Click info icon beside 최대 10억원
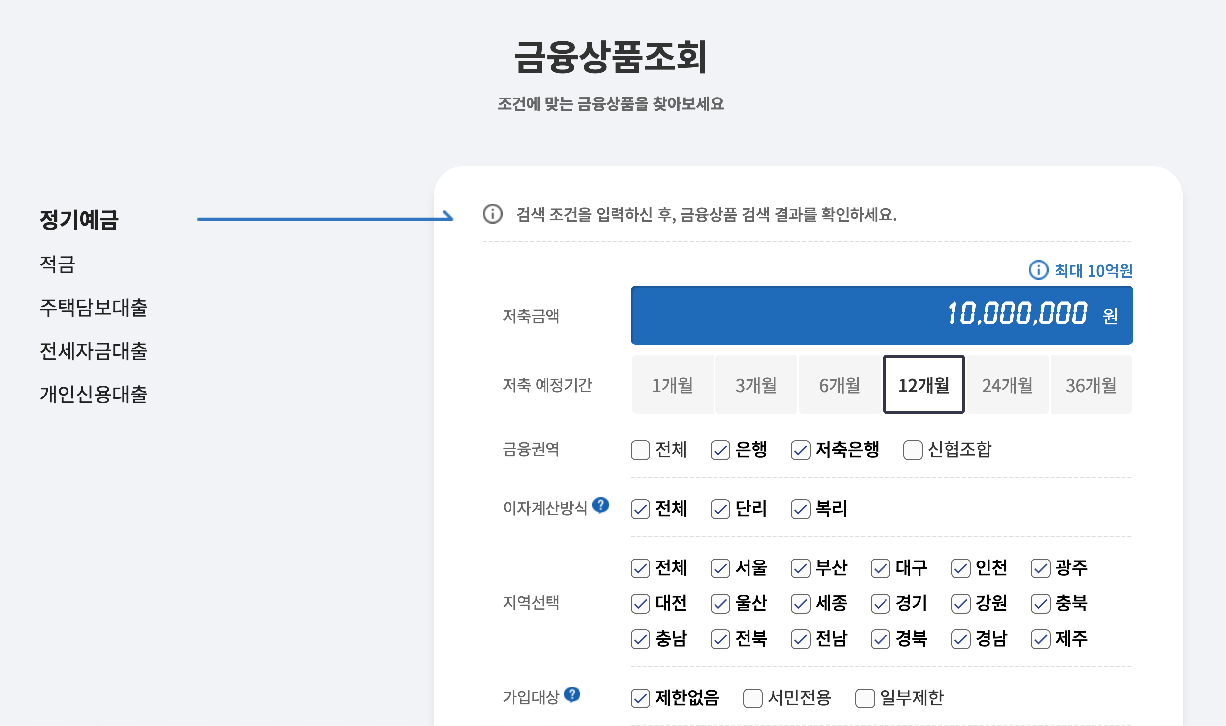 pos(1038,270)
